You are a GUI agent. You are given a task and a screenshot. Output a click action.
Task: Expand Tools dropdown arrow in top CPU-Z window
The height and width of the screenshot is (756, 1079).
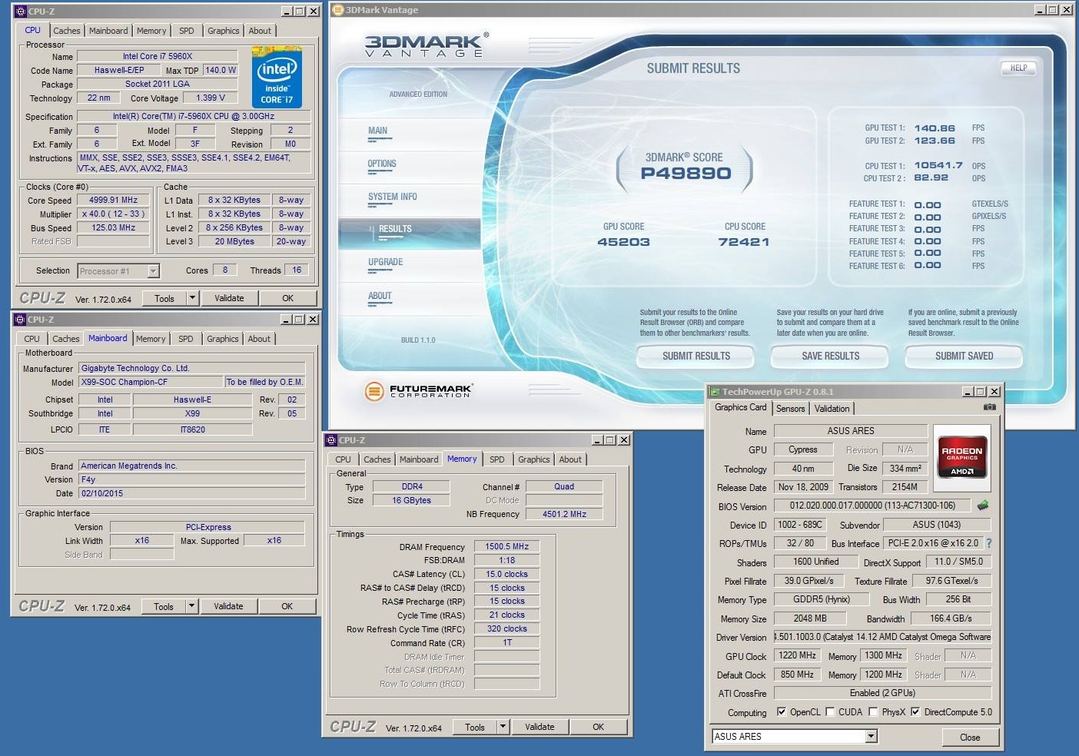click(x=192, y=298)
